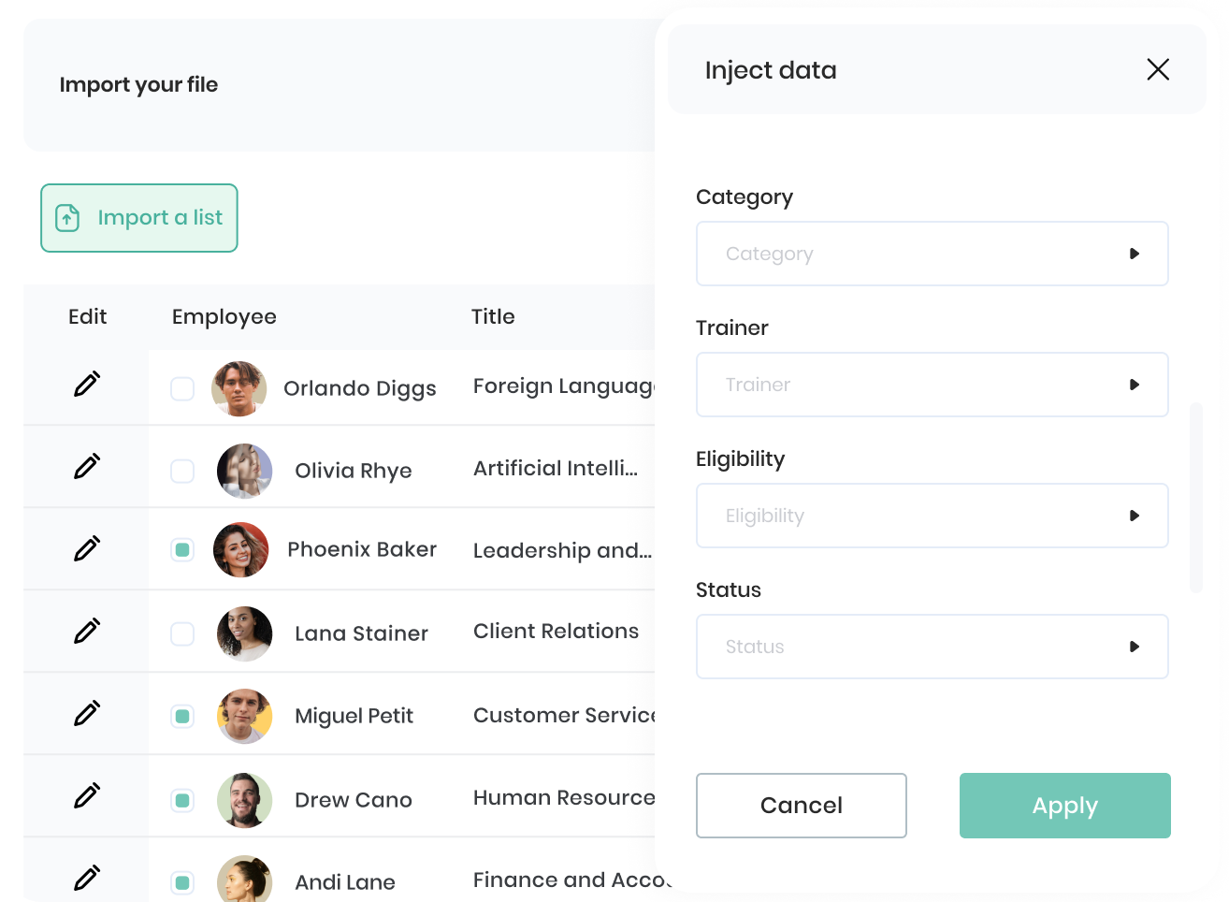Viewport: 1229px width, 902px height.
Task: Open edit for Miguel Petit with the pencil
Action: pyautogui.click(x=87, y=713)
